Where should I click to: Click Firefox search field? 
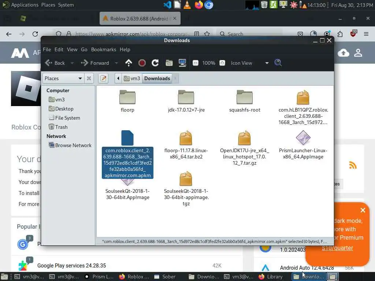coord(249,34)
